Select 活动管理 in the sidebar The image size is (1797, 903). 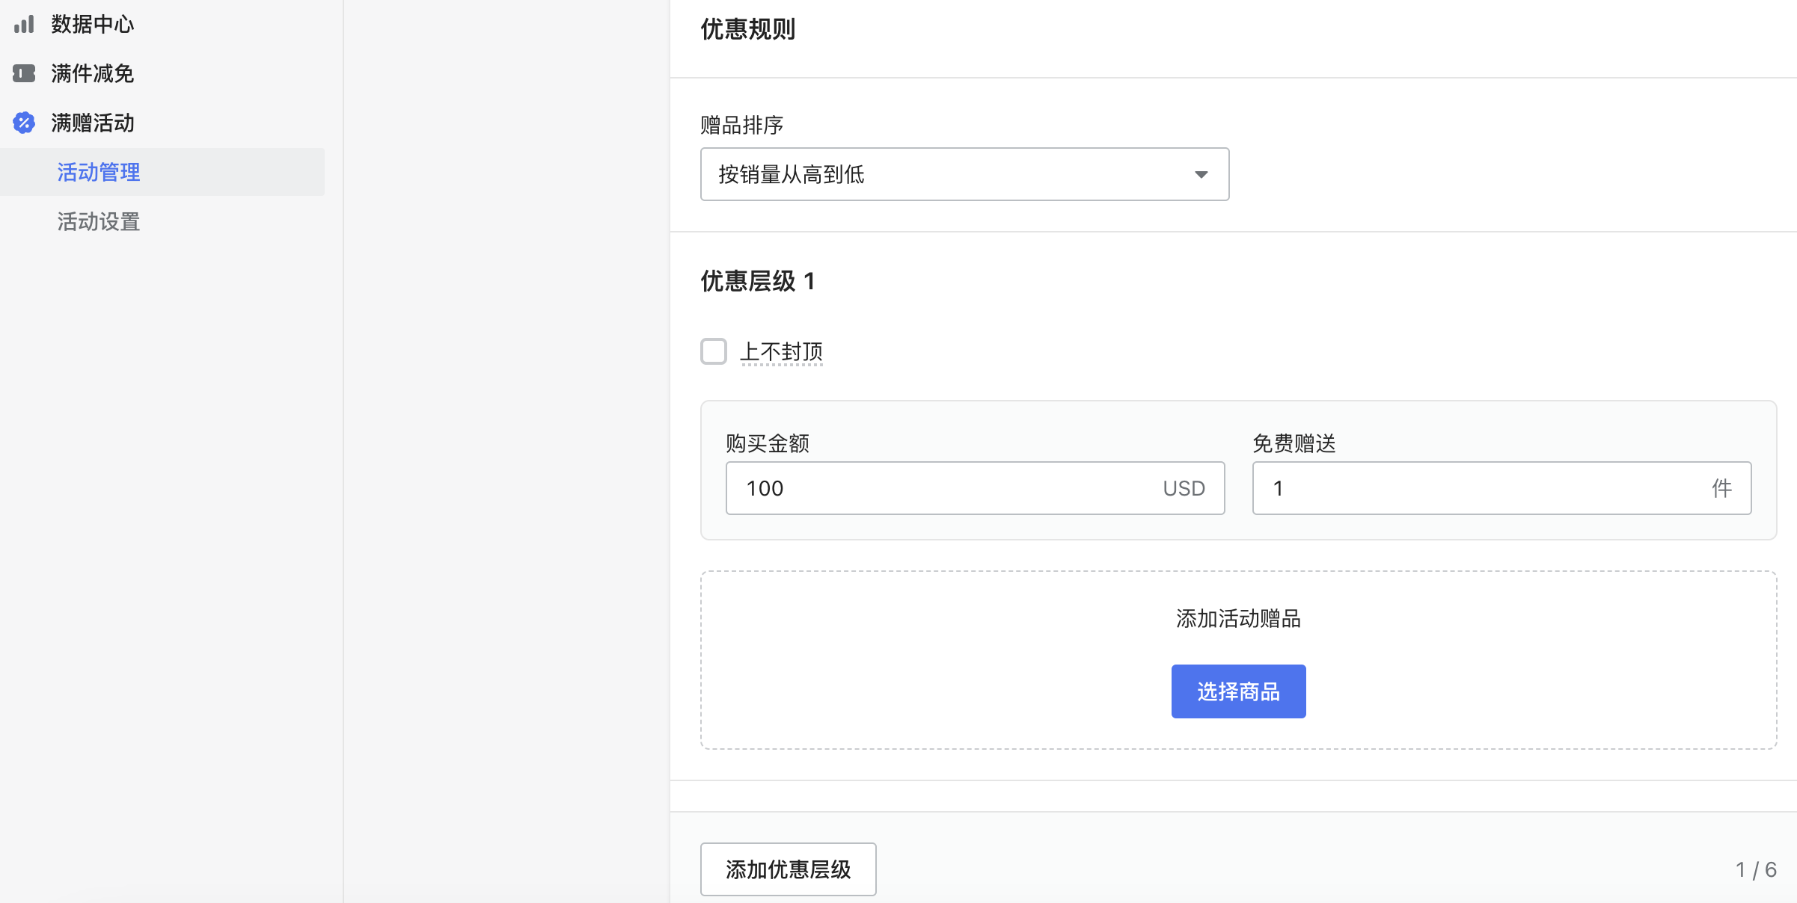point(98,172)
